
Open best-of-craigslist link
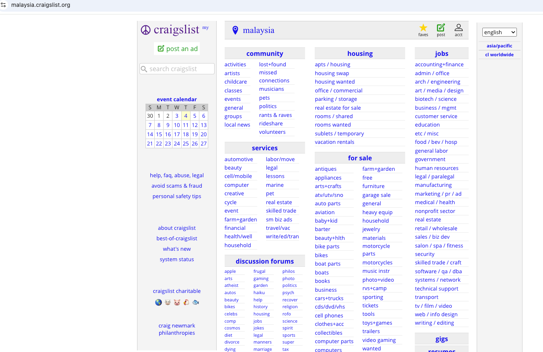coord(177,238)
